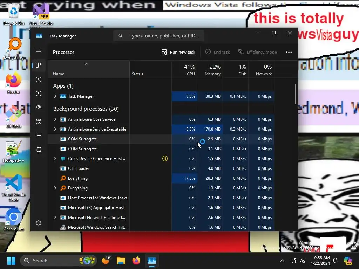This screenshot has height=269, width=359.
Task: Click the 8.5% CPU cell
Action: click(x=184, y=96)
